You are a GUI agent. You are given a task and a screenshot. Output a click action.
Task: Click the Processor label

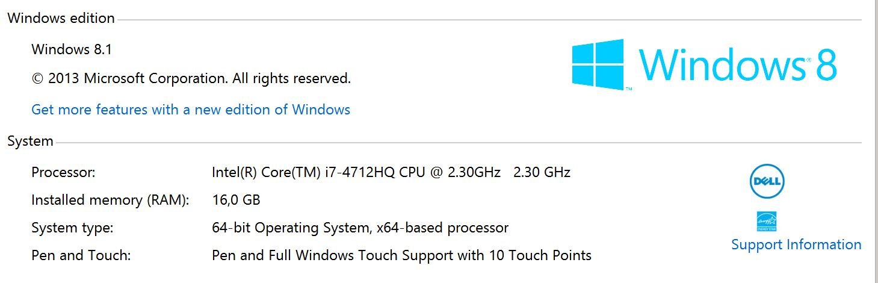63,172
